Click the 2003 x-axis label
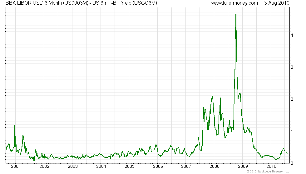Screen dimensions: 306x174 (x=72, y=166)
